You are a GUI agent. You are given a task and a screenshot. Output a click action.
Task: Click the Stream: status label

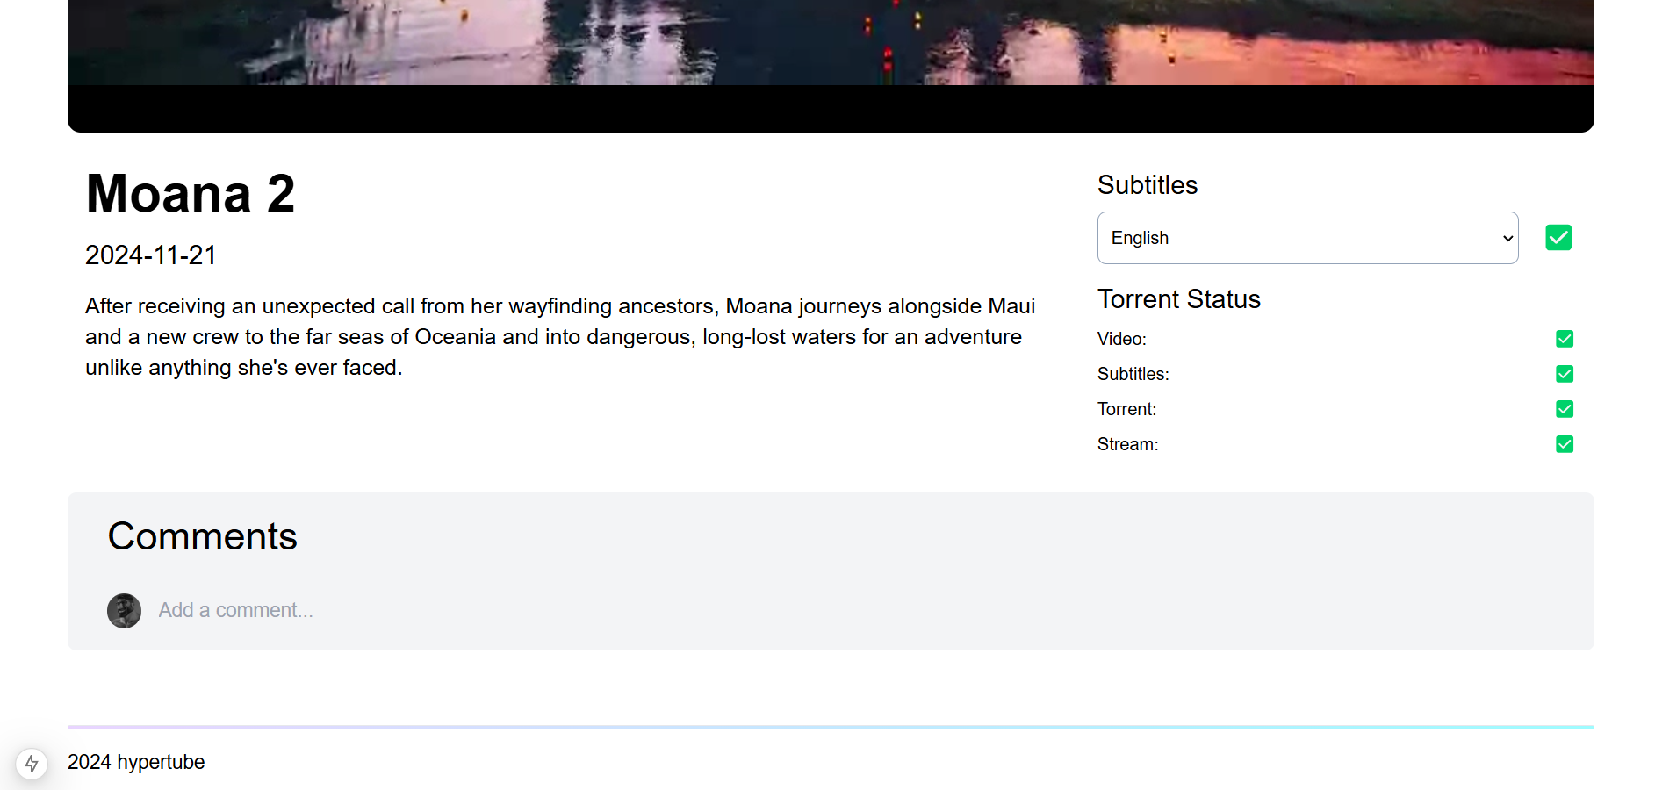pyautogui.click(x=1128, y=444)
